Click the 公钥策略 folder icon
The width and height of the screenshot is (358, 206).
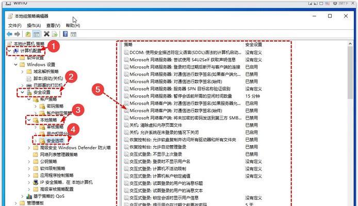tap(36, 162)
